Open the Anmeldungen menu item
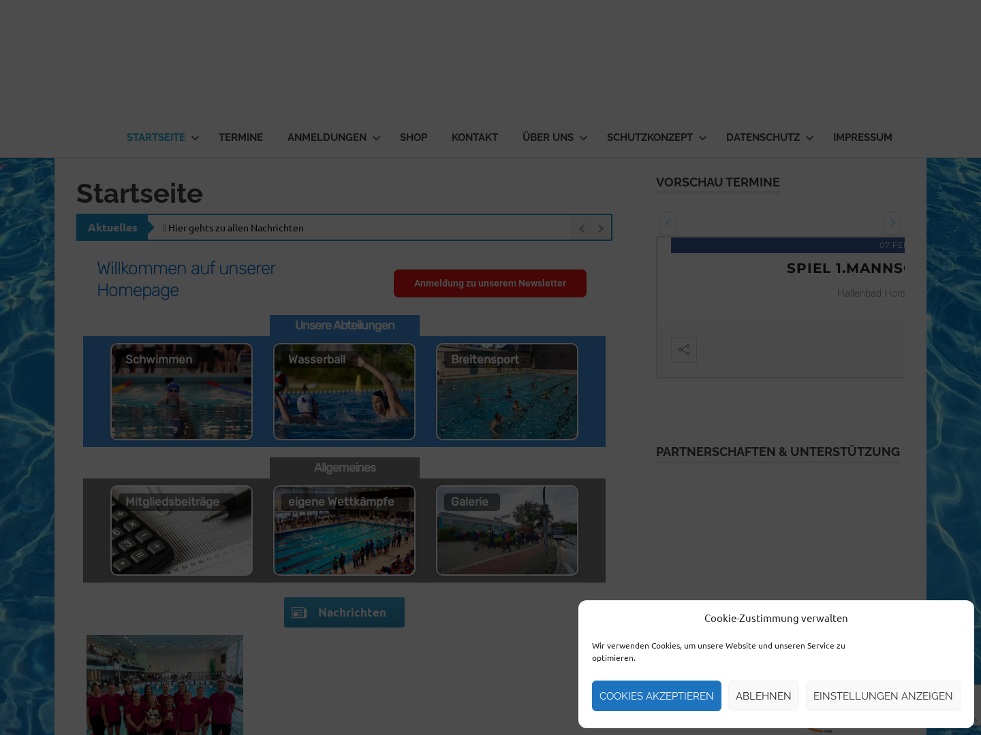The image size is (981, 735). (x=327, y=137)
